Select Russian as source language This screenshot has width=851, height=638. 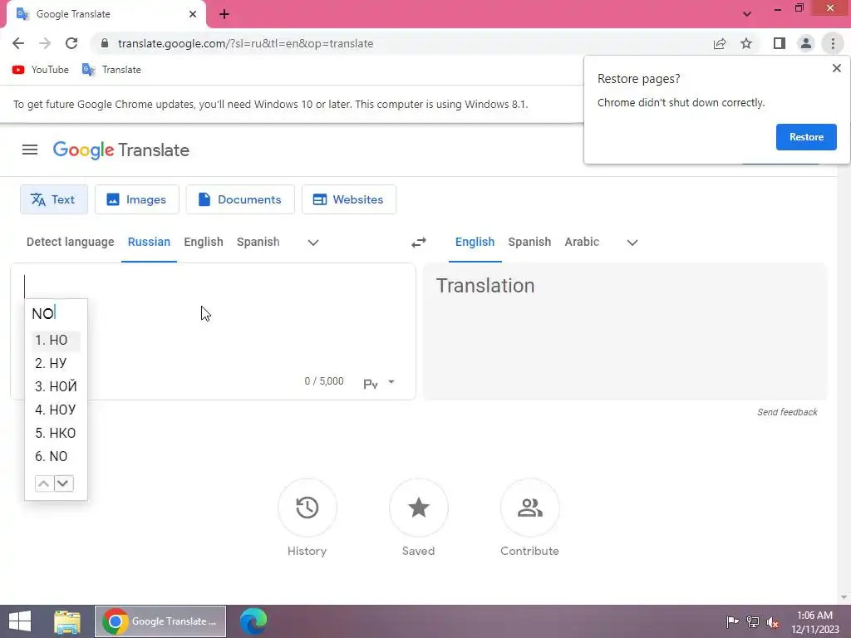click(x=149, y=242)
